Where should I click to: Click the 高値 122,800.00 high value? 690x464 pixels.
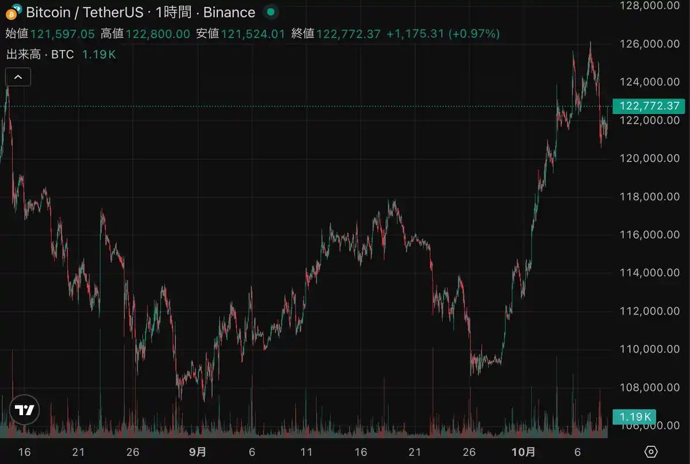tap(158, 34)
